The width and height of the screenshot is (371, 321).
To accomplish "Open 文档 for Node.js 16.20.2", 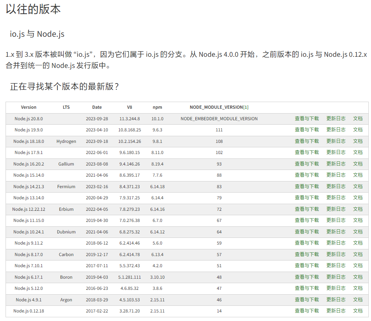I will [358, 164].
